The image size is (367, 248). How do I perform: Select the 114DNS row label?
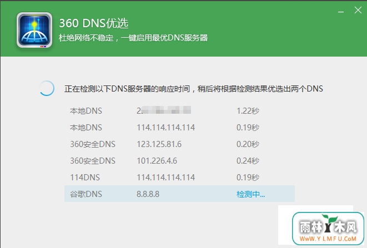coord(85,178)
